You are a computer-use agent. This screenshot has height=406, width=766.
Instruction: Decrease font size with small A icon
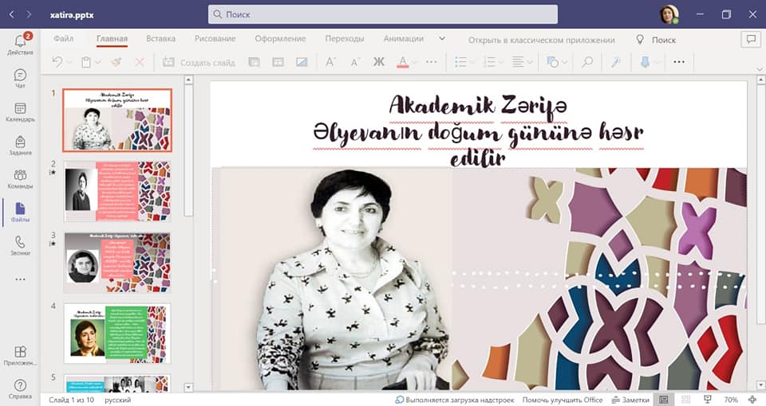[x=355, y=62]
